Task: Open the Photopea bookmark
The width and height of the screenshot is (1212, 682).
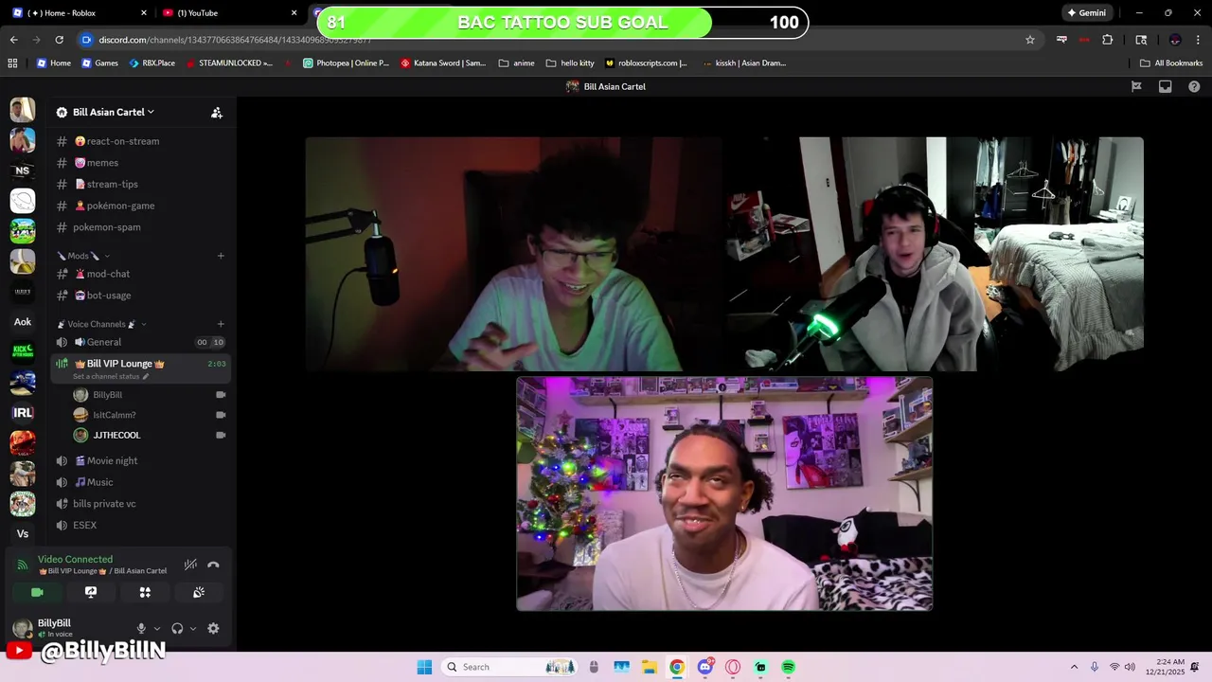Action: click(346, 63)
